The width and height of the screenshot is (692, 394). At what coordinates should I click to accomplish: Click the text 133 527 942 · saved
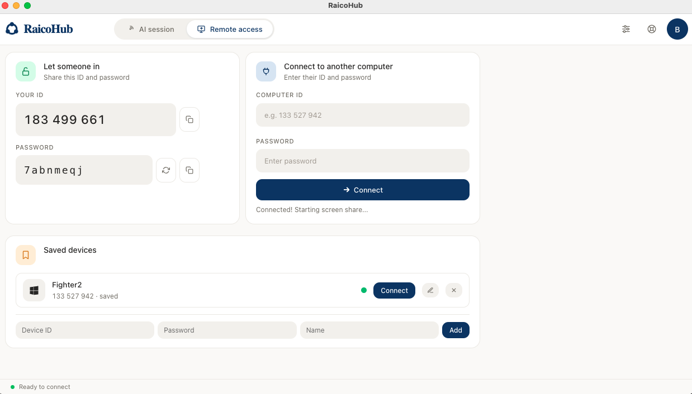[x=85, y=296]
